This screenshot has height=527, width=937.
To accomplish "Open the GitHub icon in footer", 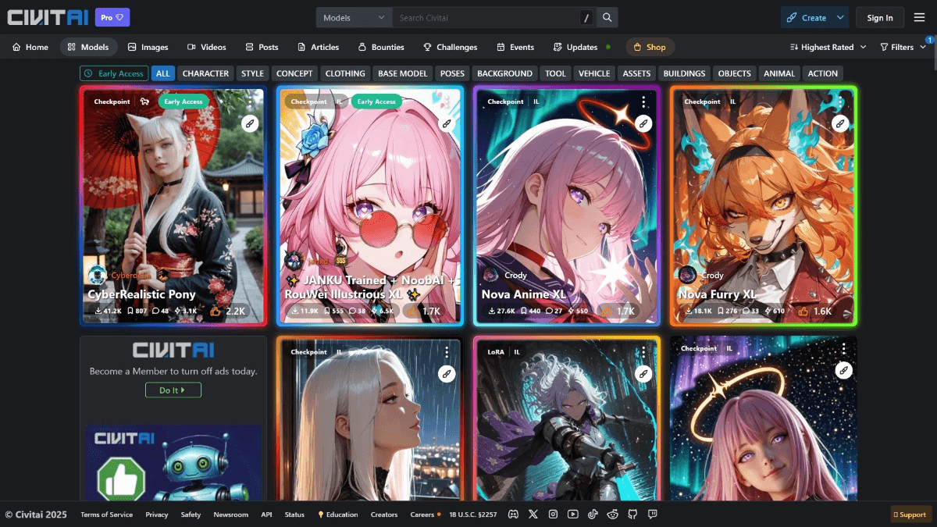I will point(632,515).
